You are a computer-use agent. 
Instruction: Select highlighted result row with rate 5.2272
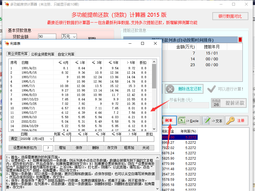click(x=180, y=137)
